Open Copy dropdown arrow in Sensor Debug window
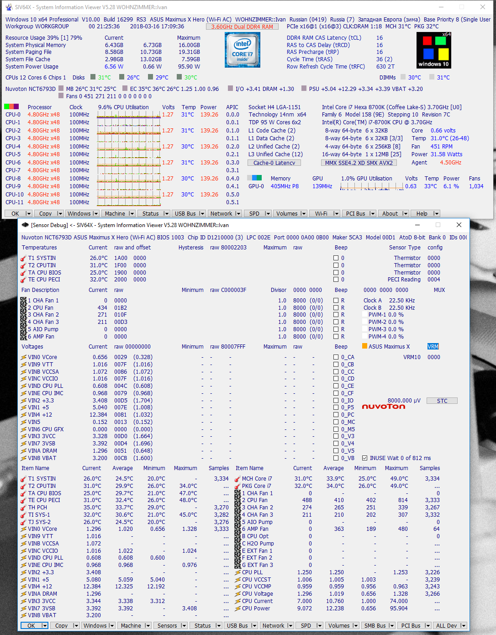This screenshot has height=635, width=496. pyautogui.click(x=76, y=626)
